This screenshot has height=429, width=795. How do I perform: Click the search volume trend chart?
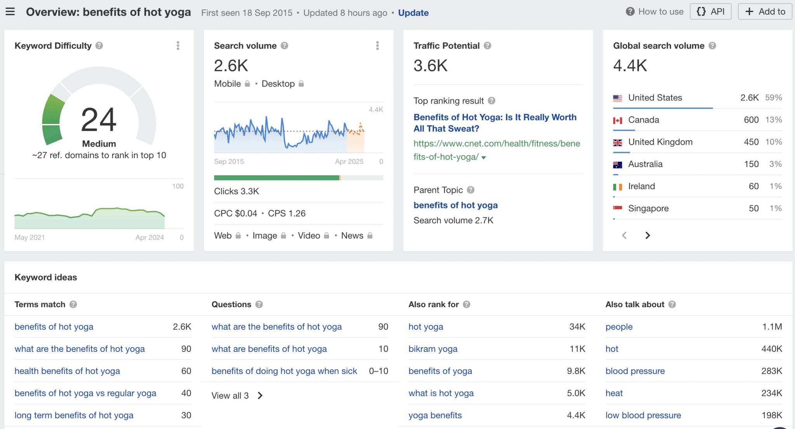click(291, 132)
